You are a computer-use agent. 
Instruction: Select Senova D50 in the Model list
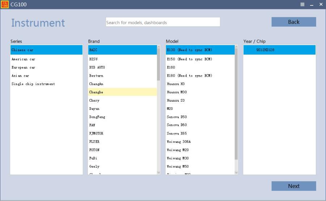coord(177,117)
